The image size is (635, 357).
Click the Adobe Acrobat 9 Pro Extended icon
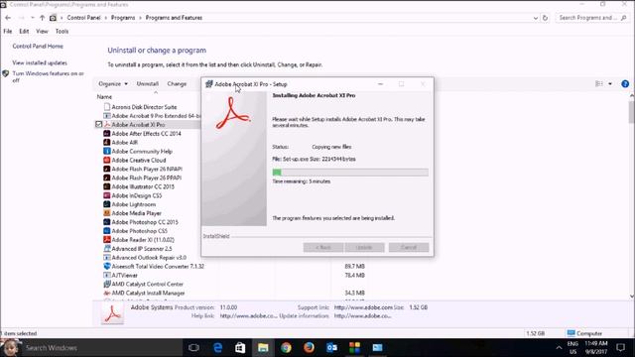click(x=107, y=116)
